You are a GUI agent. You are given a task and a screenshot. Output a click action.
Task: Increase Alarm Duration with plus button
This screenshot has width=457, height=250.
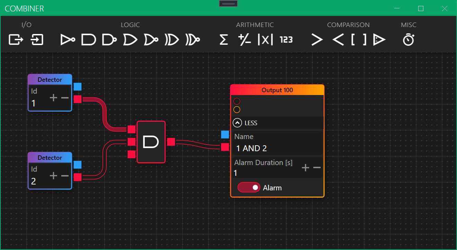click(305, 168)
